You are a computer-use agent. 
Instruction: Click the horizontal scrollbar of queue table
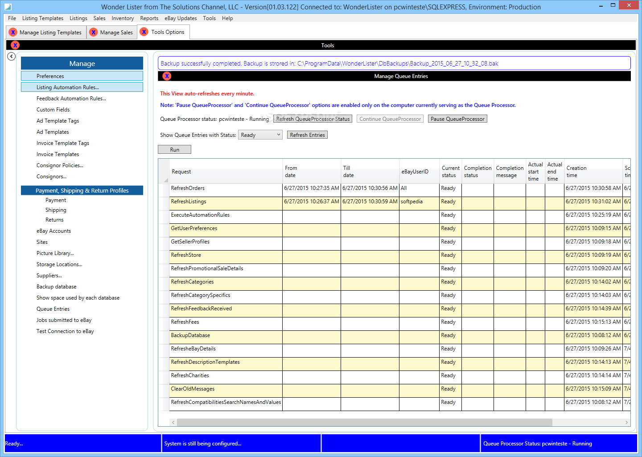(364, 422)
